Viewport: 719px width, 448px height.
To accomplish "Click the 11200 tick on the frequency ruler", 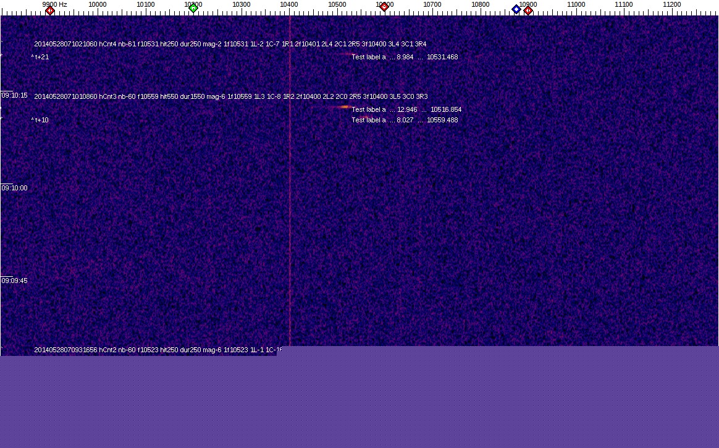I will tap(671, 5).
